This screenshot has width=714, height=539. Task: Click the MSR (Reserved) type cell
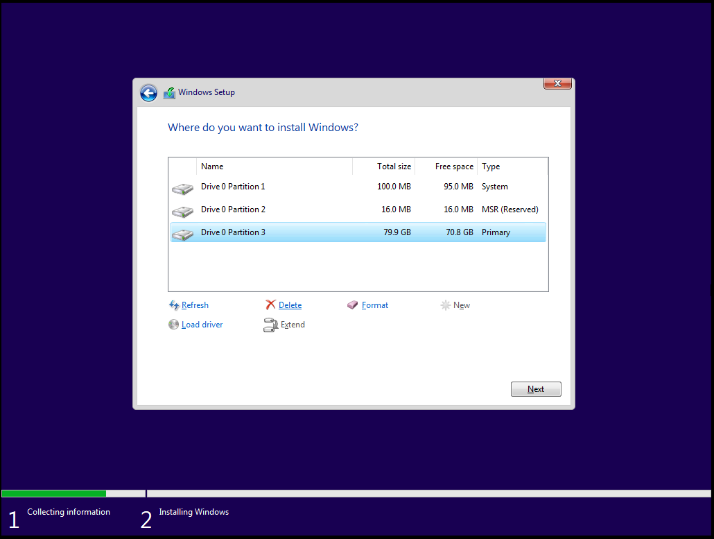[510, 209]
